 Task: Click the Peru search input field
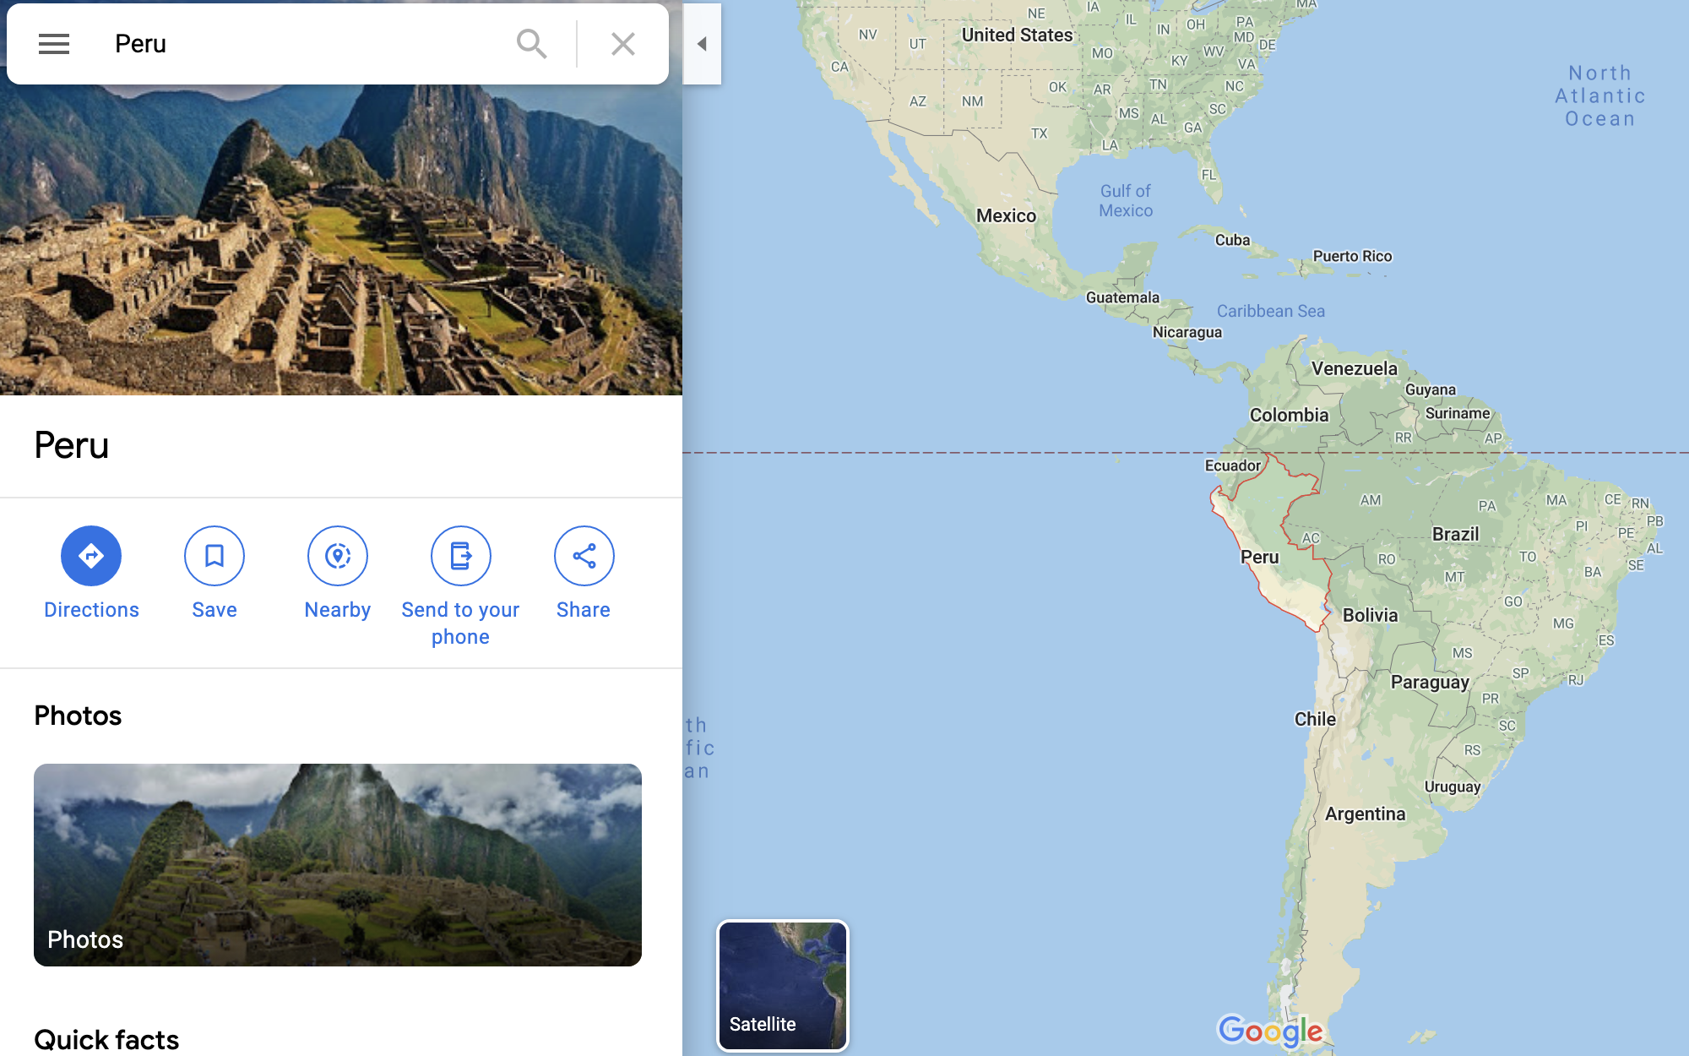coord(304,44)
